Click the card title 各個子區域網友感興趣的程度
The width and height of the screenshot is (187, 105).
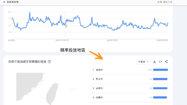(x=27, y=62)
